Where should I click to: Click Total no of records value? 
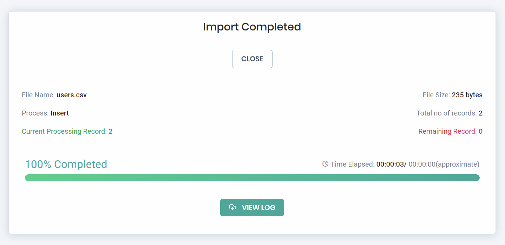point(480,113)
